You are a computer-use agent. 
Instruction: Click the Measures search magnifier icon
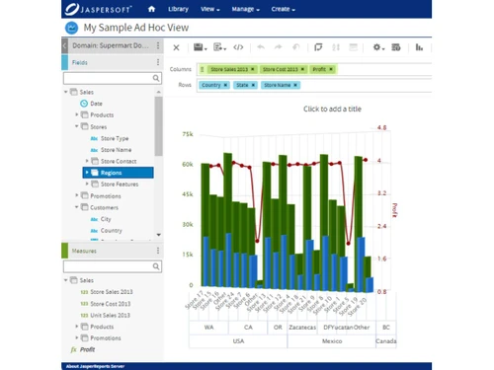pyautogui.click(x=156, y=266)
